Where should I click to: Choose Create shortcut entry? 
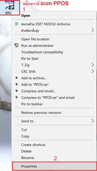coord(33,145)
